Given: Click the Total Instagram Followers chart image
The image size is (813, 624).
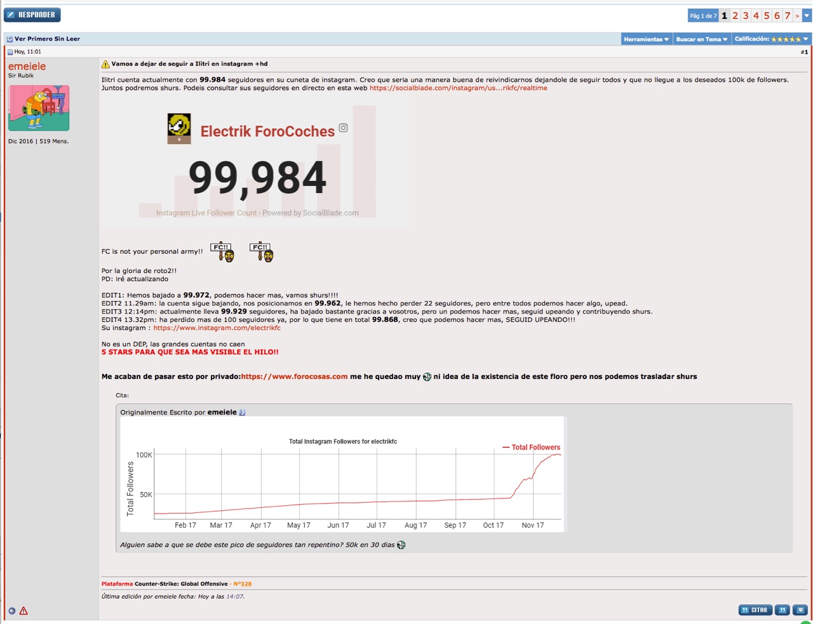Looking at the screenshot, I should (x=342, y=474).
